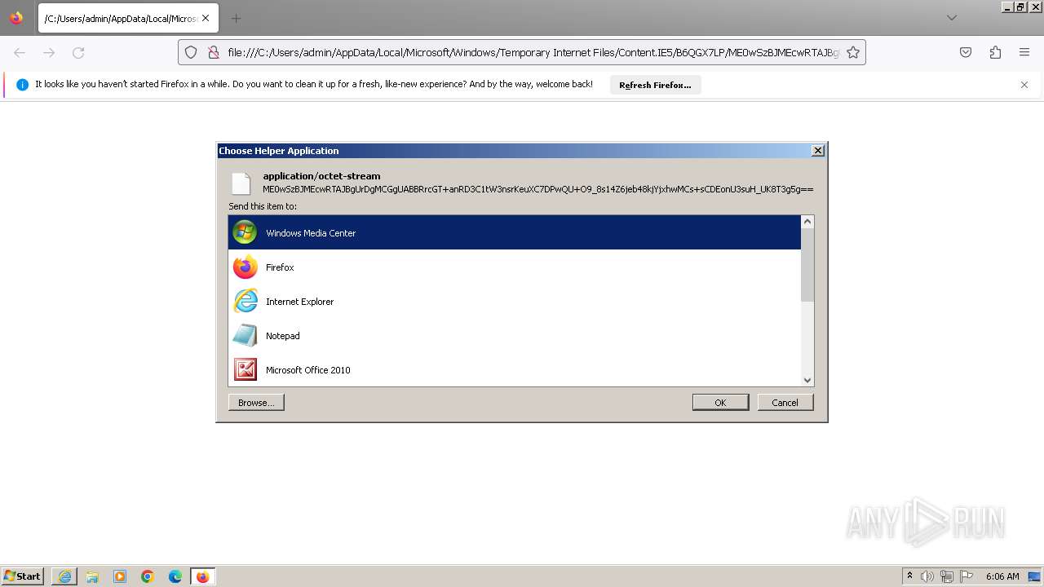Open the Windows Start menu

coord(23,576)
